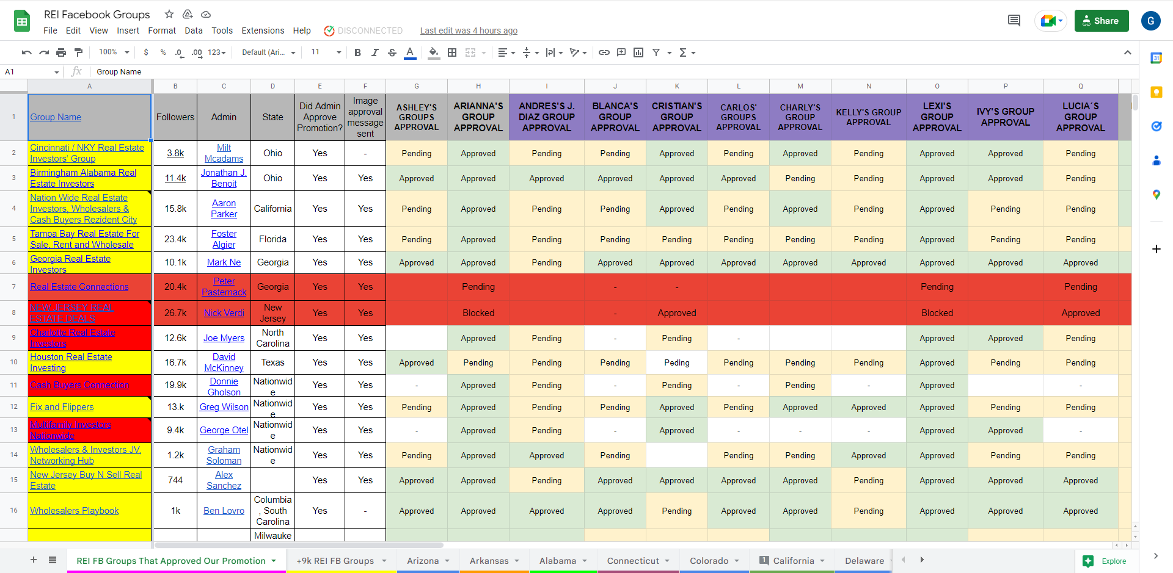Image resolution: width=1173 pixels, height=573 pixels.
Task: Open Google Maps in the side panel
Action: 1156,195
